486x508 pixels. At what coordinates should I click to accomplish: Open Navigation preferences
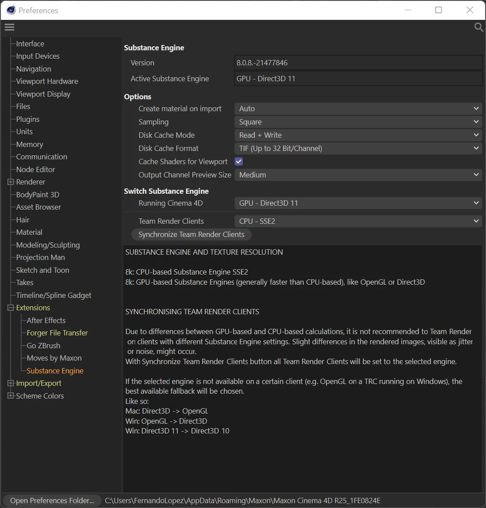(x=34, y=69)
